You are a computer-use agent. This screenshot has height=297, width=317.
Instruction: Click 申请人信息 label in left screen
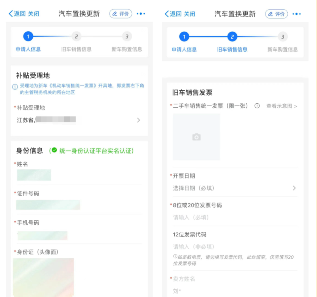point(28,49)
